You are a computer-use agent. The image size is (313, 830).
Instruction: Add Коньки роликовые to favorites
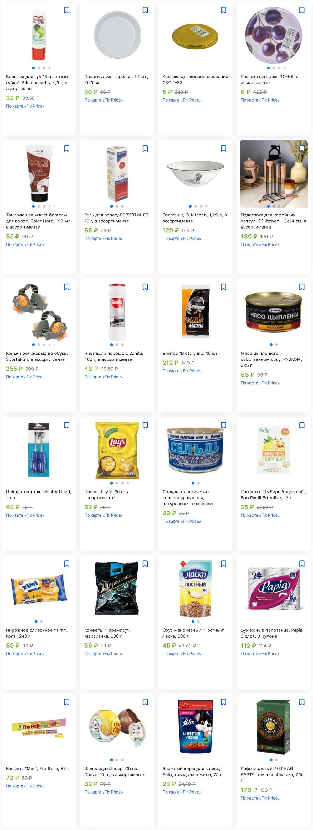[x=67, y=287]
